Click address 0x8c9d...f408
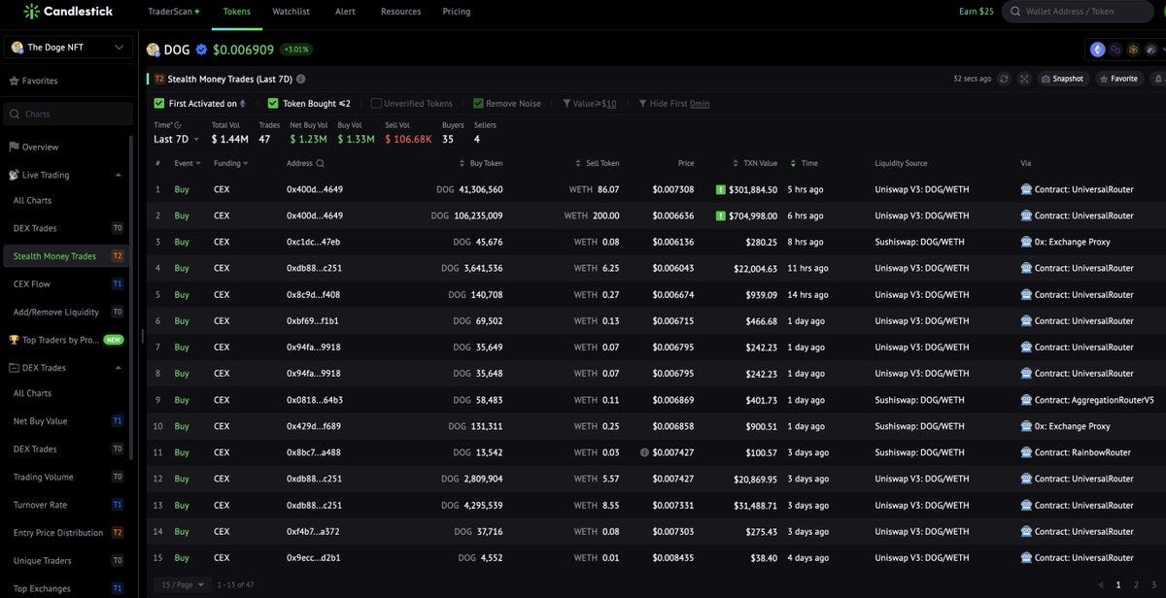The width and height of the screenshot is (1166, 598). (313, 294)
